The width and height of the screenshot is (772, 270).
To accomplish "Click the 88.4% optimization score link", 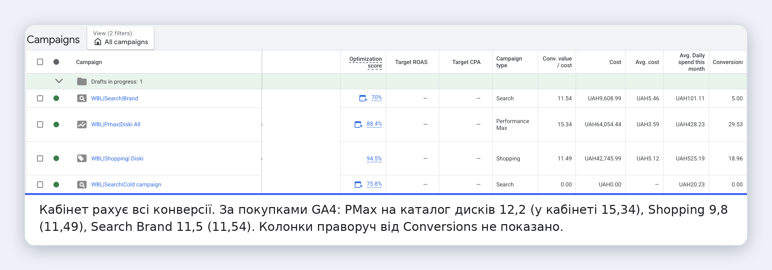I will tap(374, 124).
